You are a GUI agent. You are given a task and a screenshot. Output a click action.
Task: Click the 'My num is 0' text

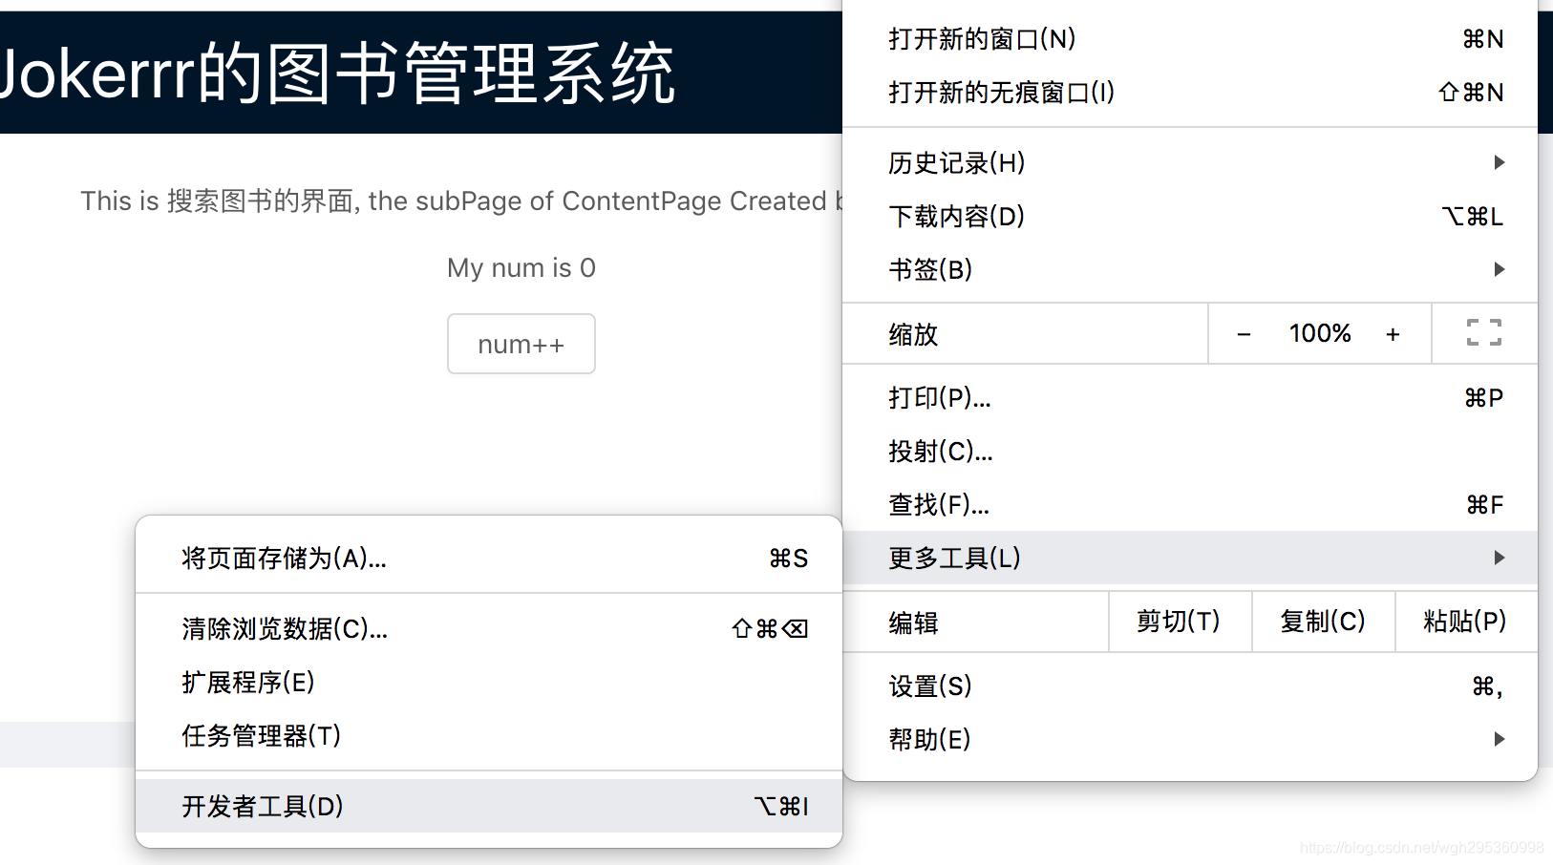coord(521,268)
